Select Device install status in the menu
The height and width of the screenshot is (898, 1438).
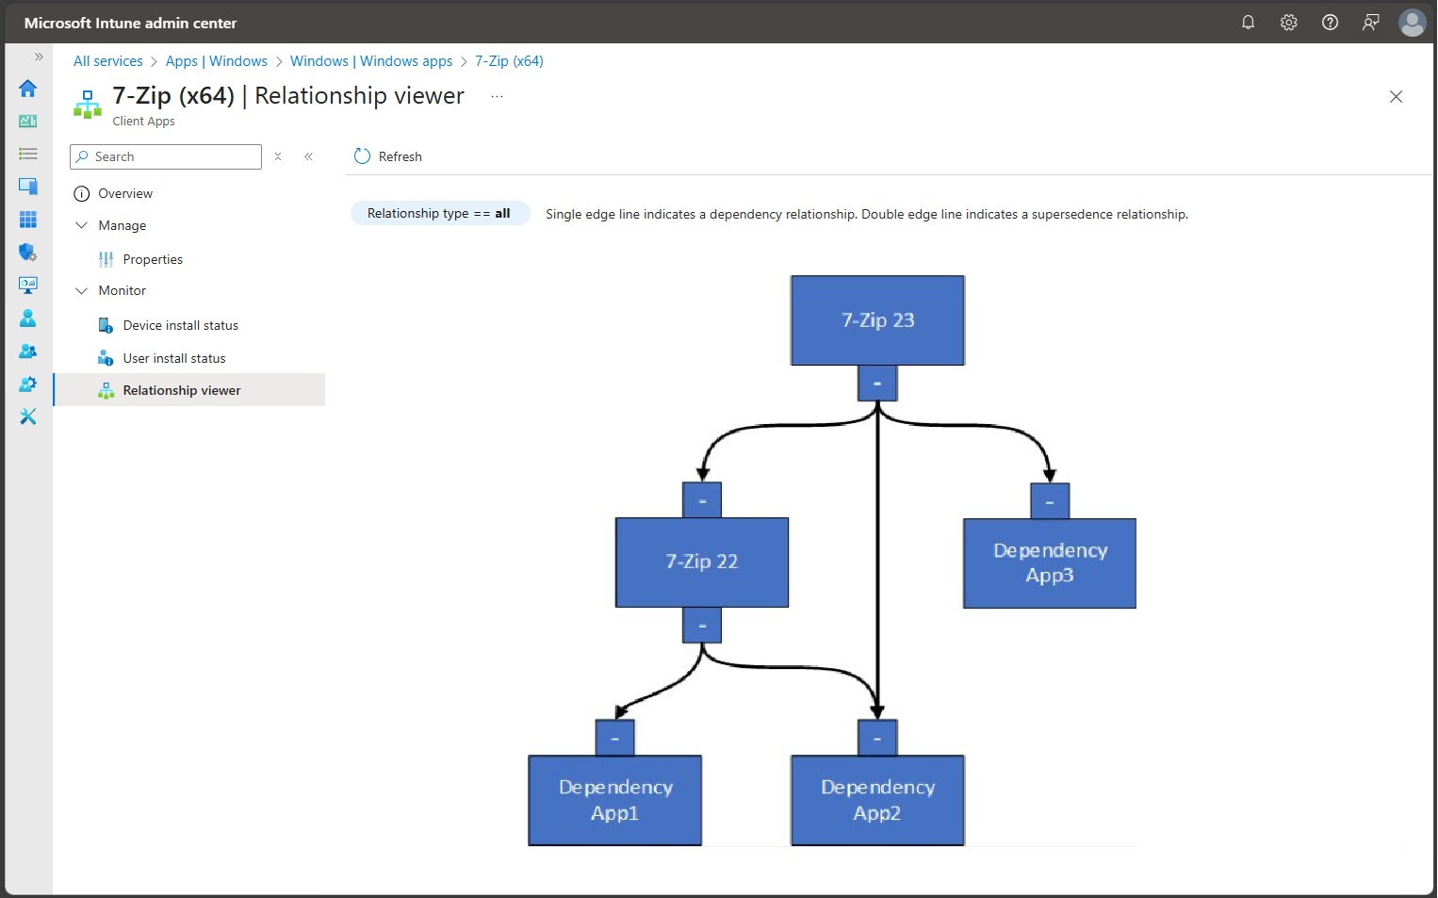pyautogui.click(x=180, y=324)
